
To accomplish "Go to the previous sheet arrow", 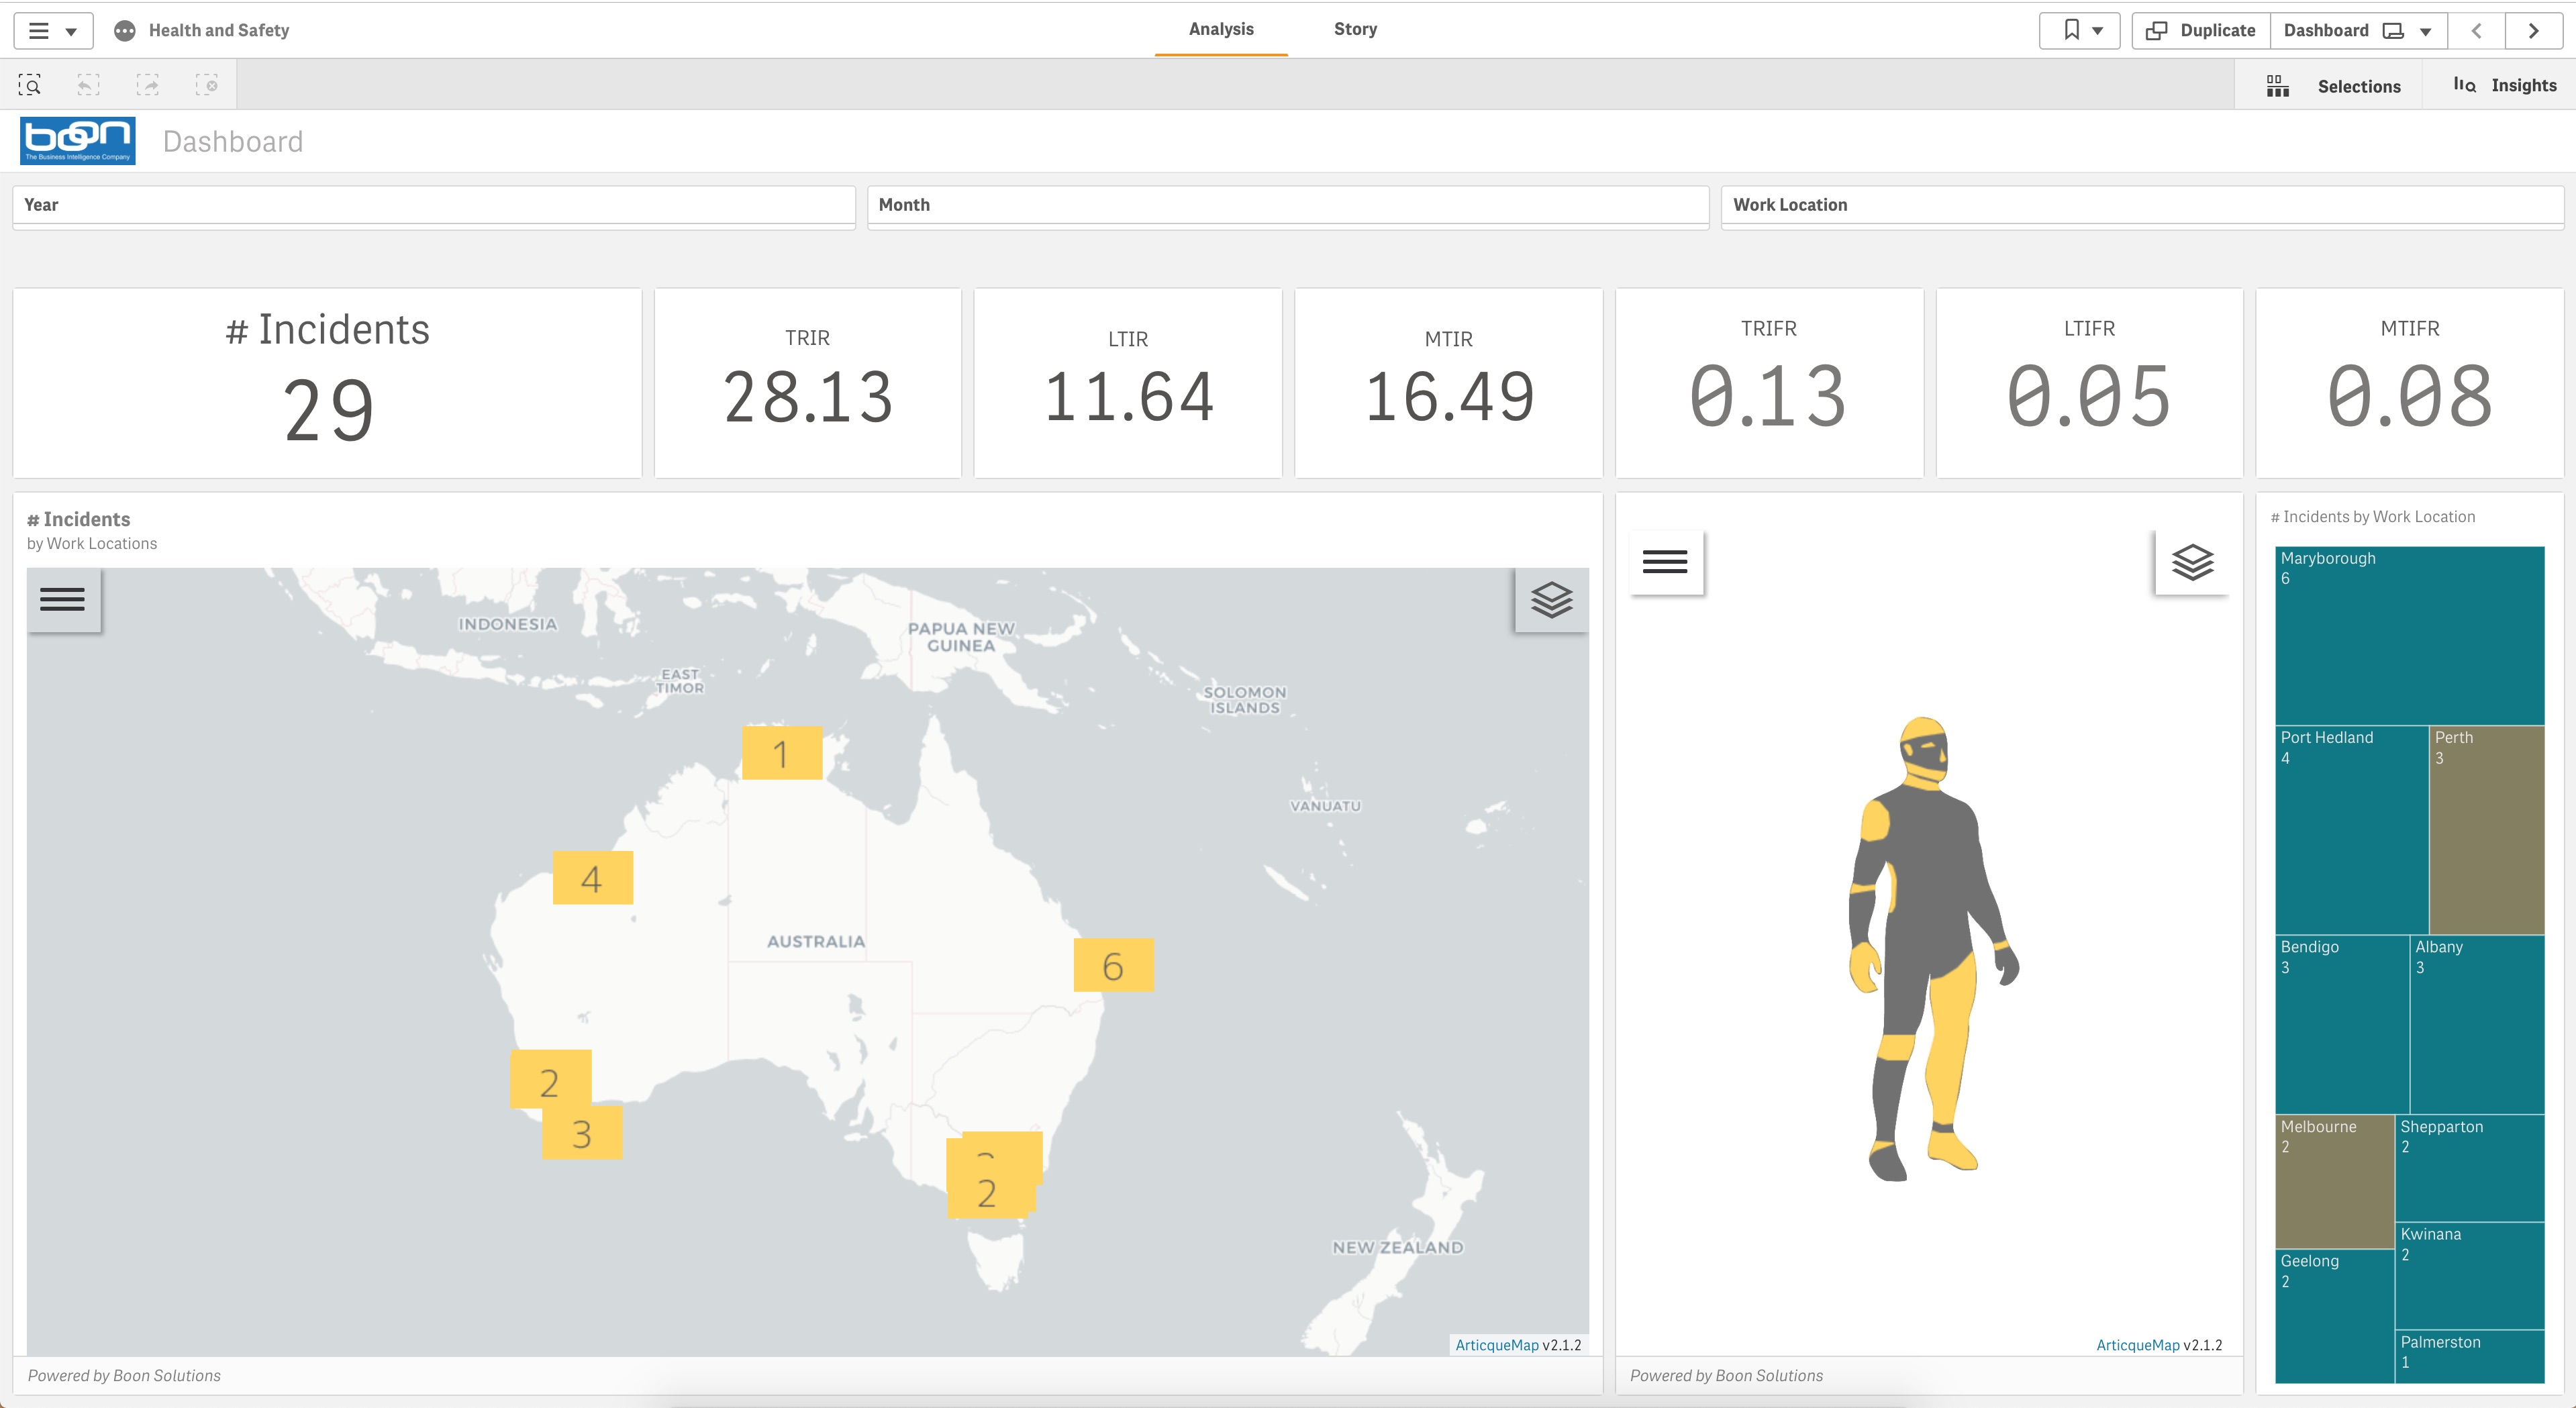I will pyautogui.click(x=2476, y=31).
